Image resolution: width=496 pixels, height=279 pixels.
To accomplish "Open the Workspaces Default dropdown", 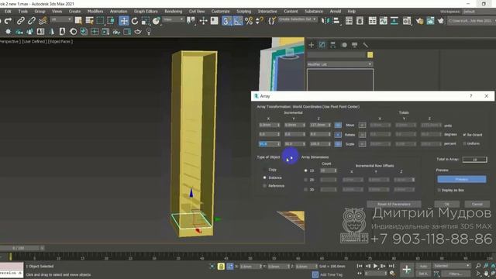I will click(478, 12).
